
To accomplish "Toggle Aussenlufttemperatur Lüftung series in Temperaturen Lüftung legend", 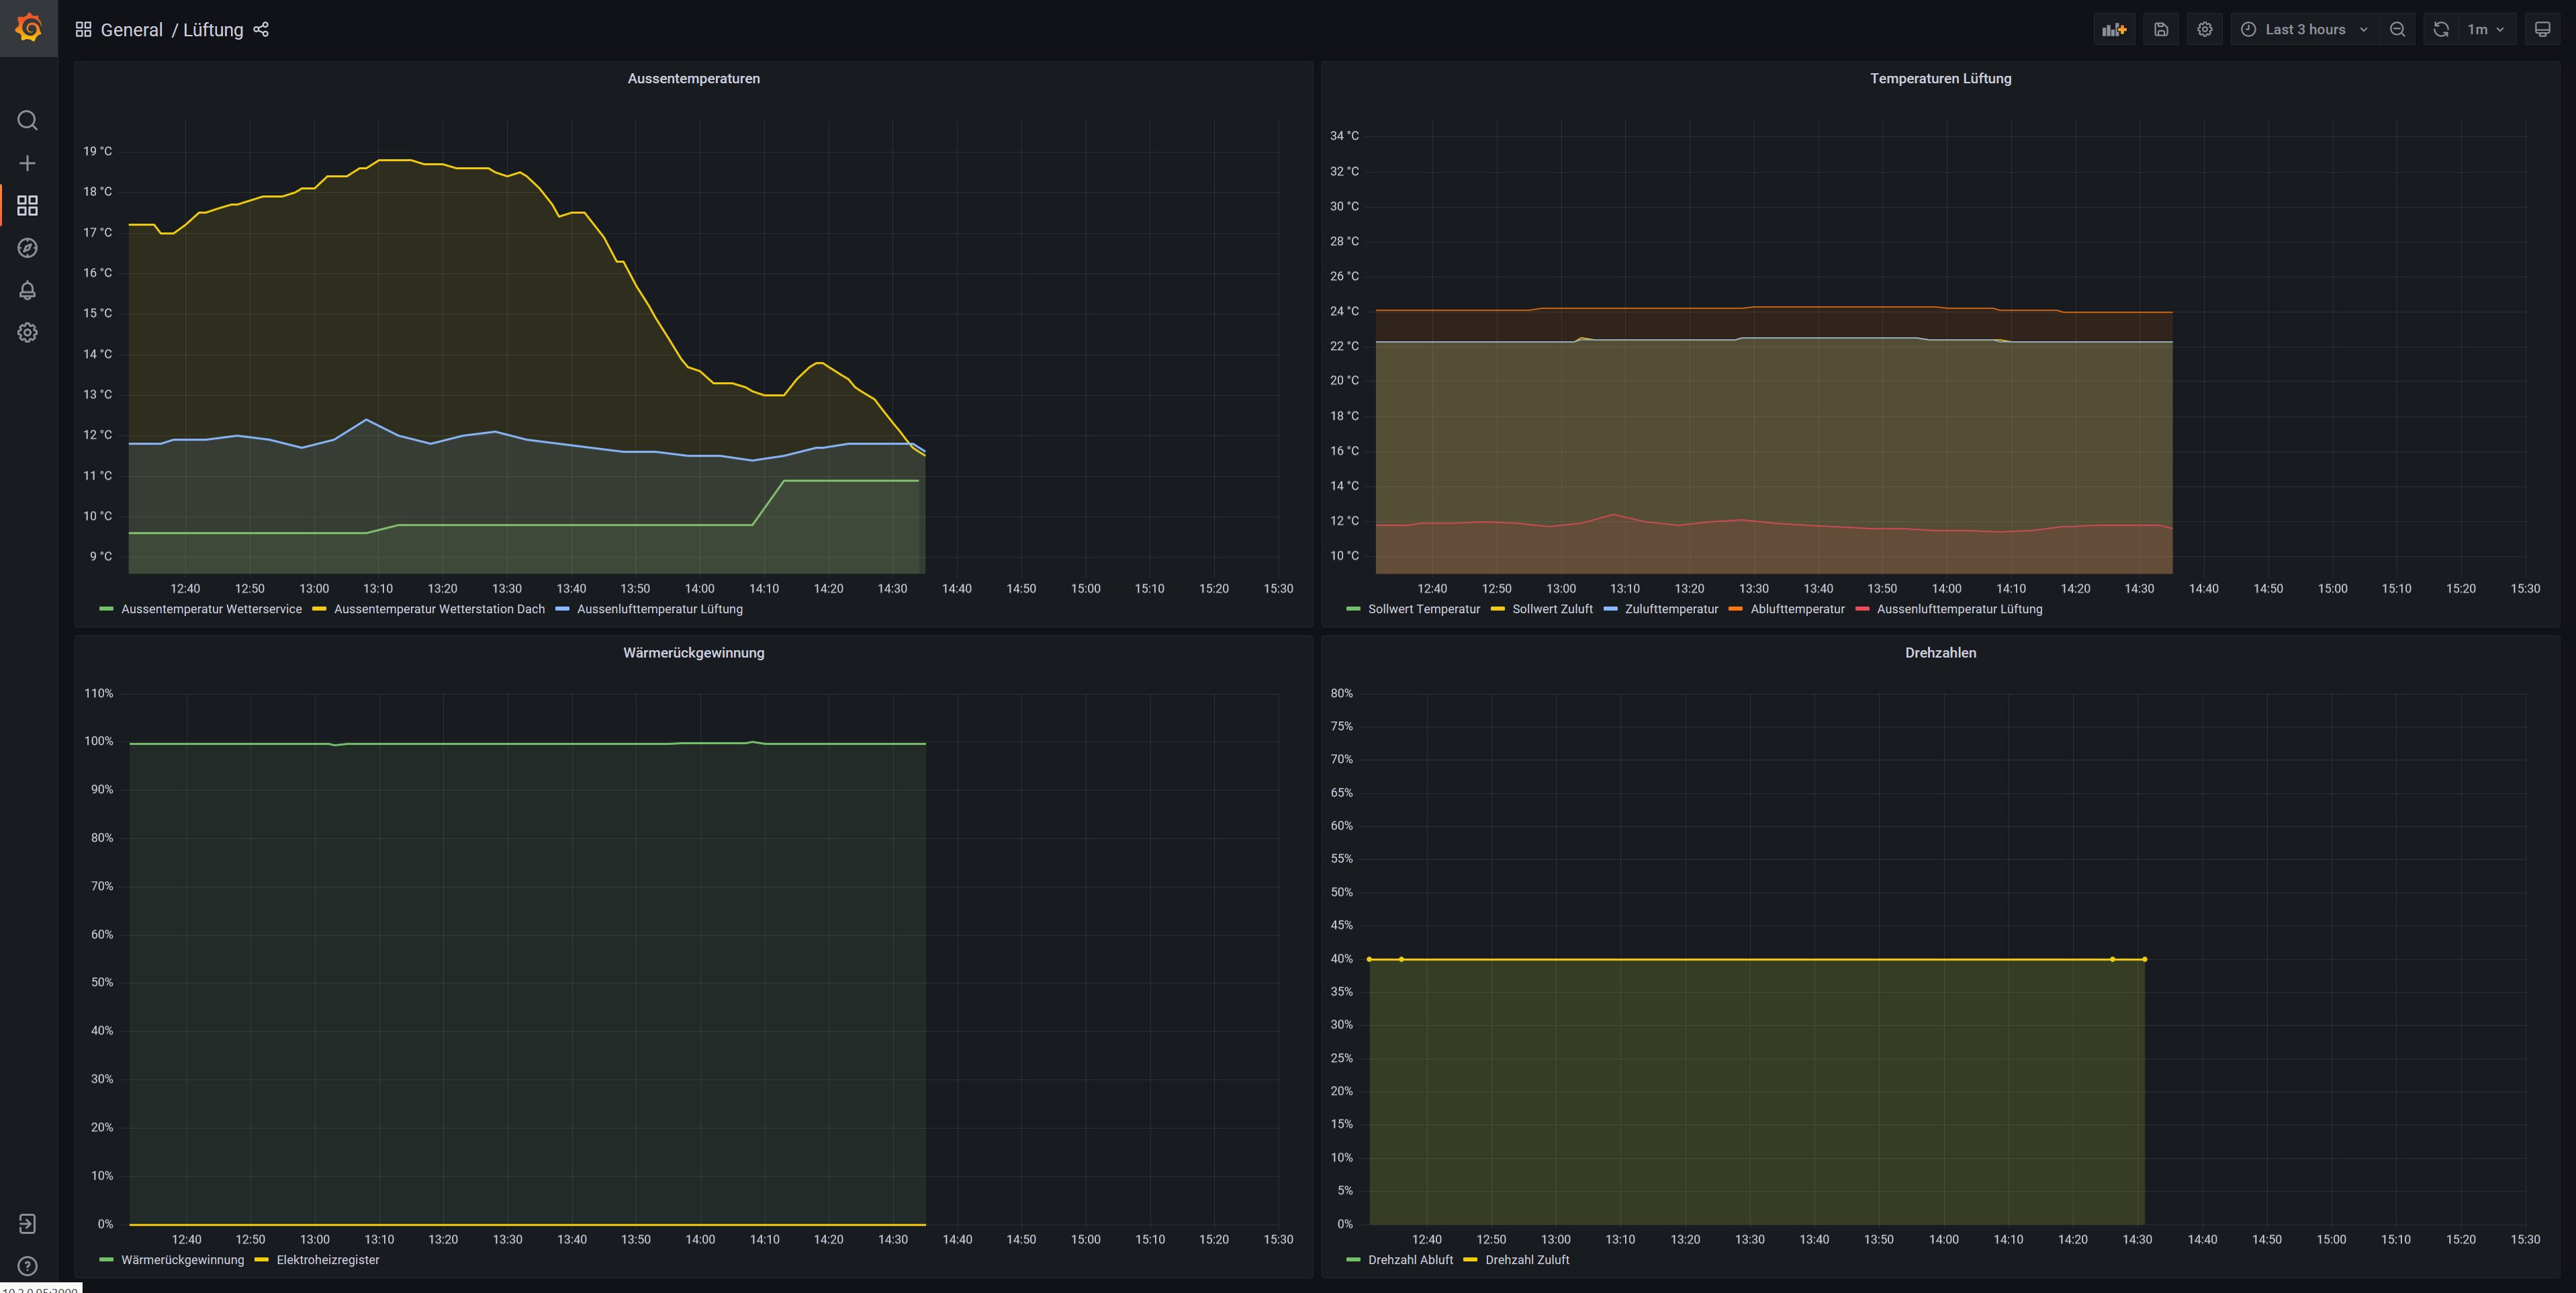I will (x=1959, y=609).
